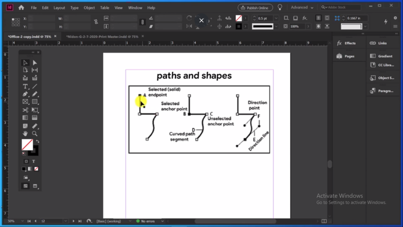Switch to the Hand tool
Screen dimensions: 403x227
pos(25,134)
